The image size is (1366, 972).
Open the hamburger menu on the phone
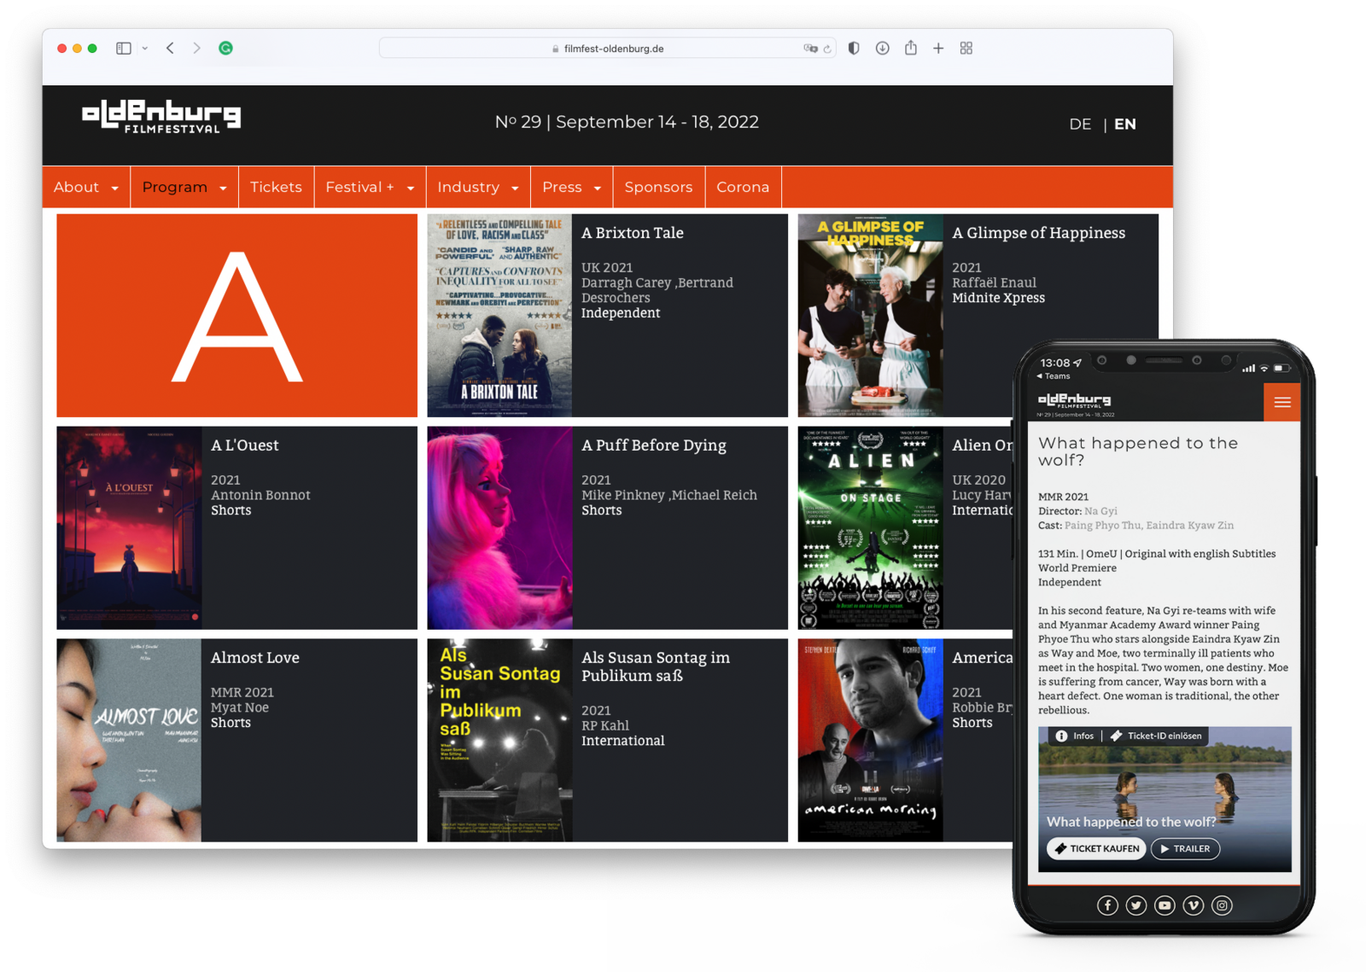click(x=1281, y=403)
